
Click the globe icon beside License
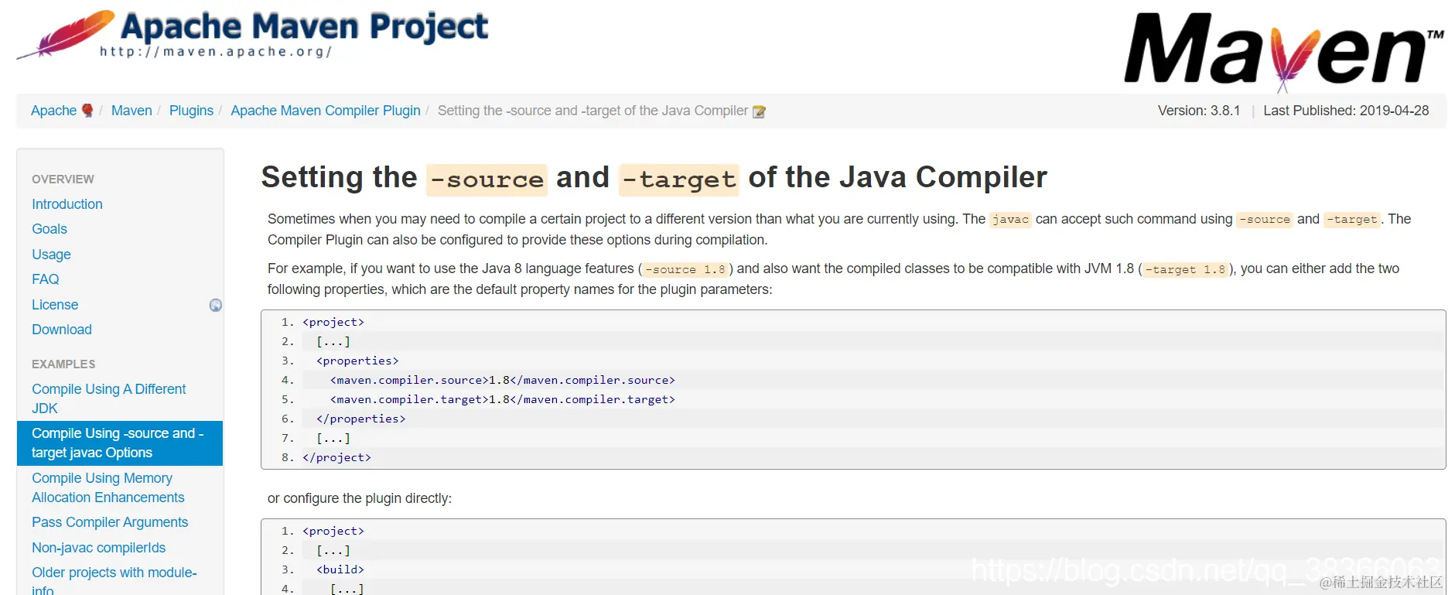click(x=216, y=306)
